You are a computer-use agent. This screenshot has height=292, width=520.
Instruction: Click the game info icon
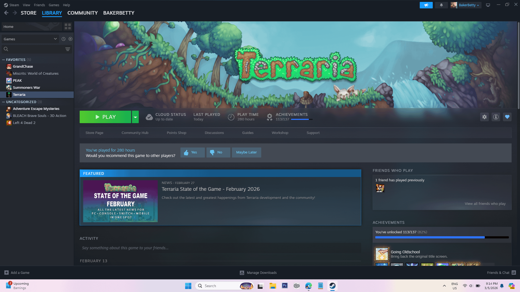[x=496, y=117]
